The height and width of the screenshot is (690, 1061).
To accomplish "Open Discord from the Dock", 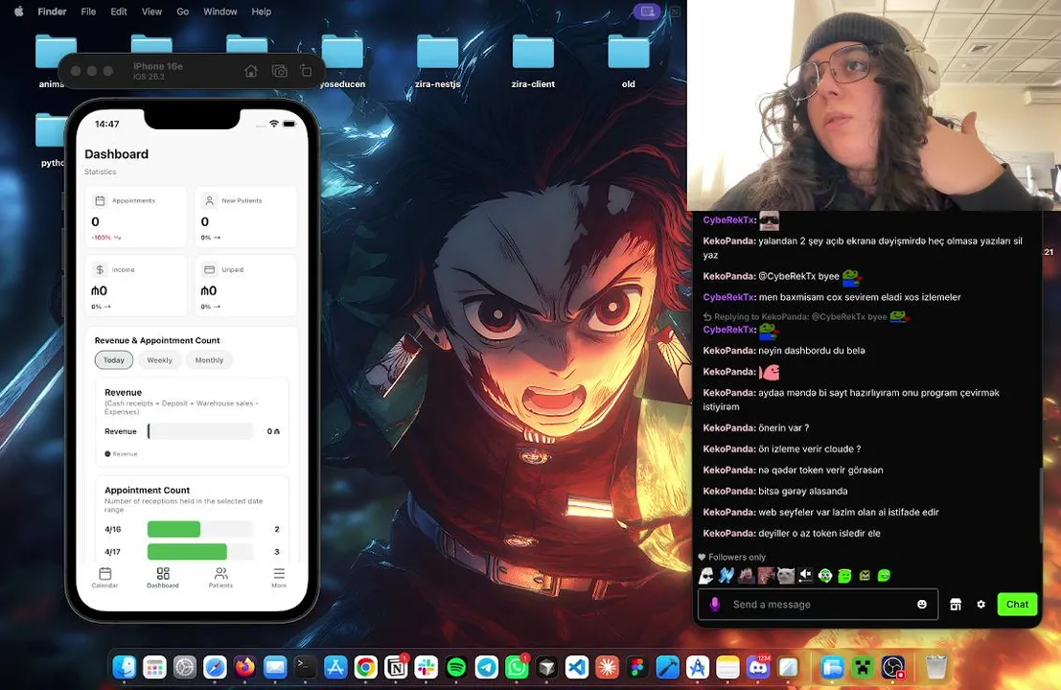I will pos(758,668).
